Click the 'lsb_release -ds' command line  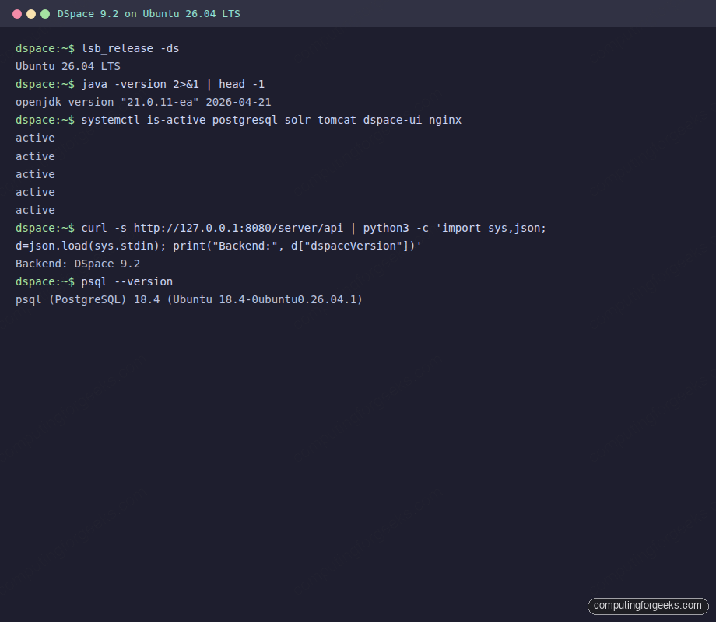[97, 48]
